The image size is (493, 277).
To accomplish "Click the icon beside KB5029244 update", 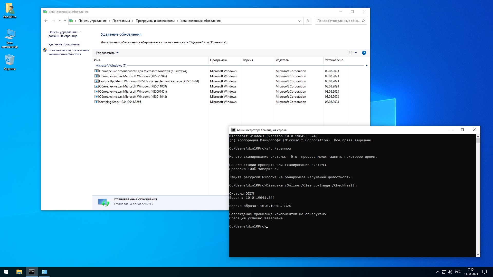I will click(x=97, y=71).
